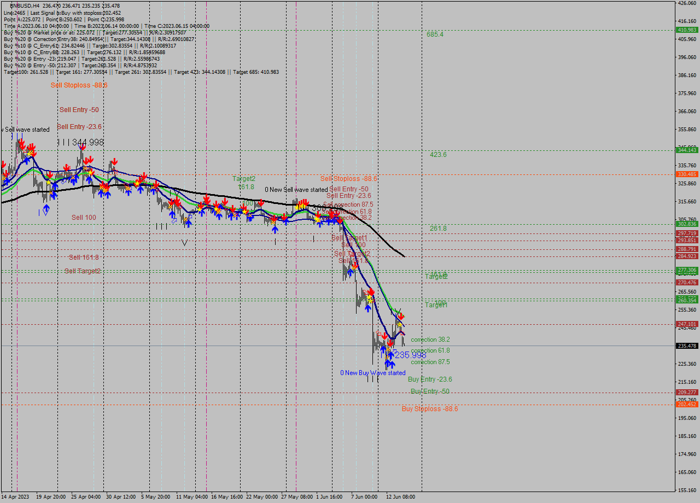Click the red sell arrow above the rightmost candles
Screen dimensions: 700x503
(x=401, y=316)
